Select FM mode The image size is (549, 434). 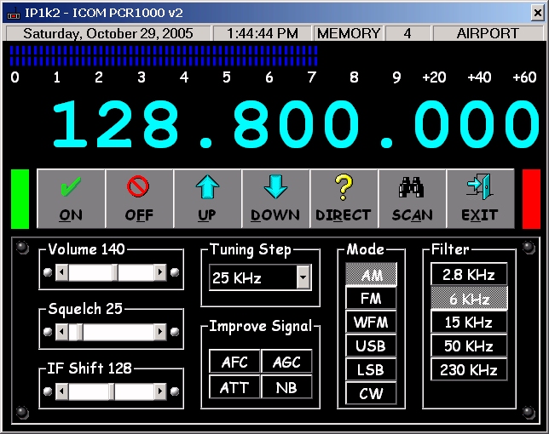[x=371, y=298]
